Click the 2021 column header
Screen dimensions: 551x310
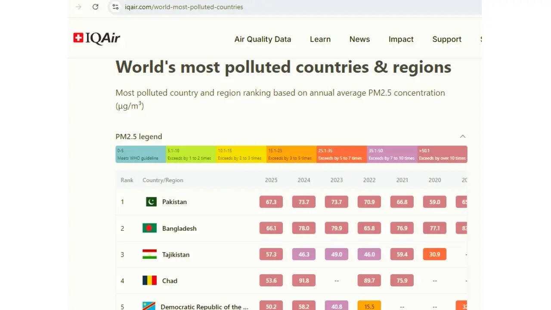[402, 180]
